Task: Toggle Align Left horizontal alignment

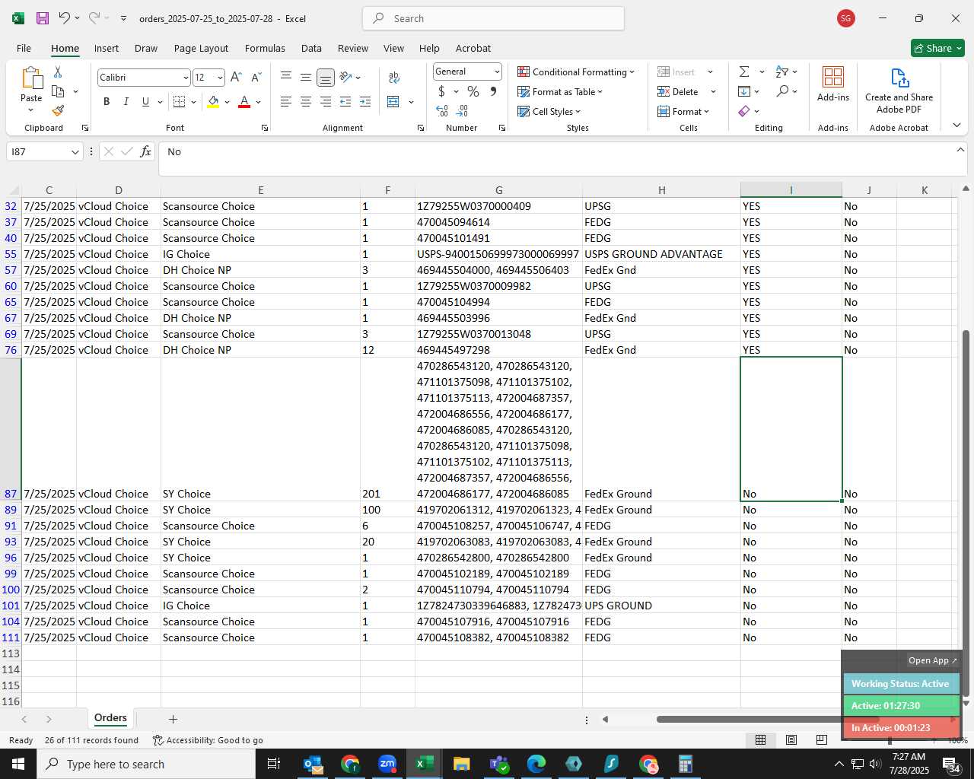Action: click(x=286, y=101)
